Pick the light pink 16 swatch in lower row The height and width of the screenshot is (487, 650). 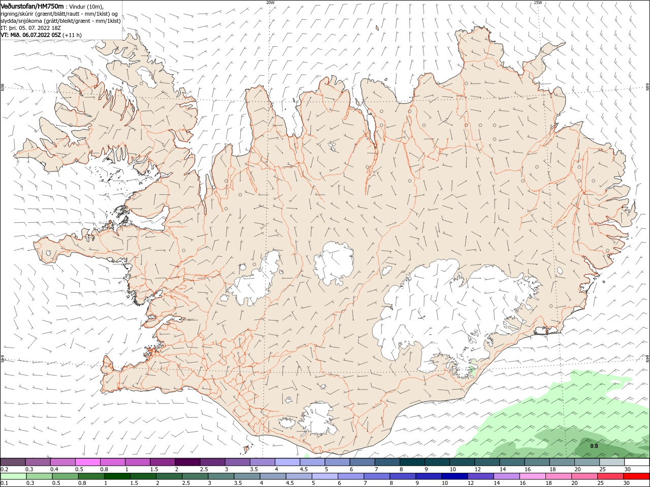point(533,477)
